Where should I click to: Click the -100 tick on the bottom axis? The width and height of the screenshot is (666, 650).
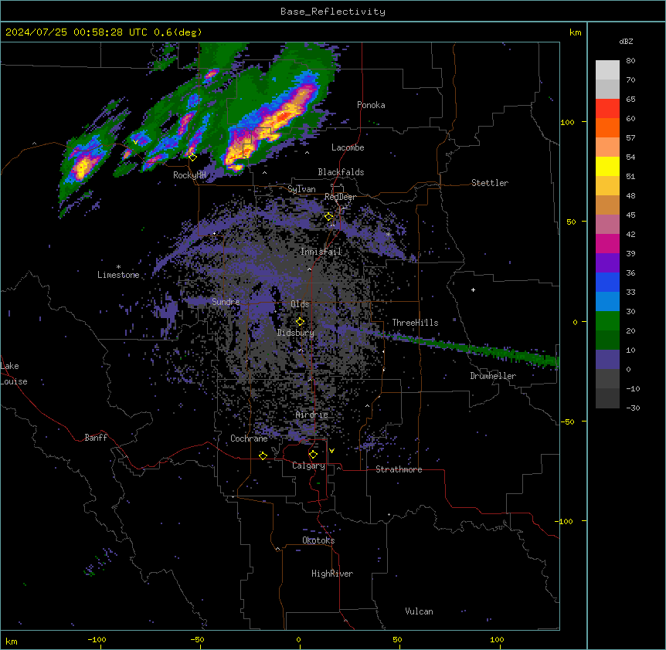click(x=97, y=639)
